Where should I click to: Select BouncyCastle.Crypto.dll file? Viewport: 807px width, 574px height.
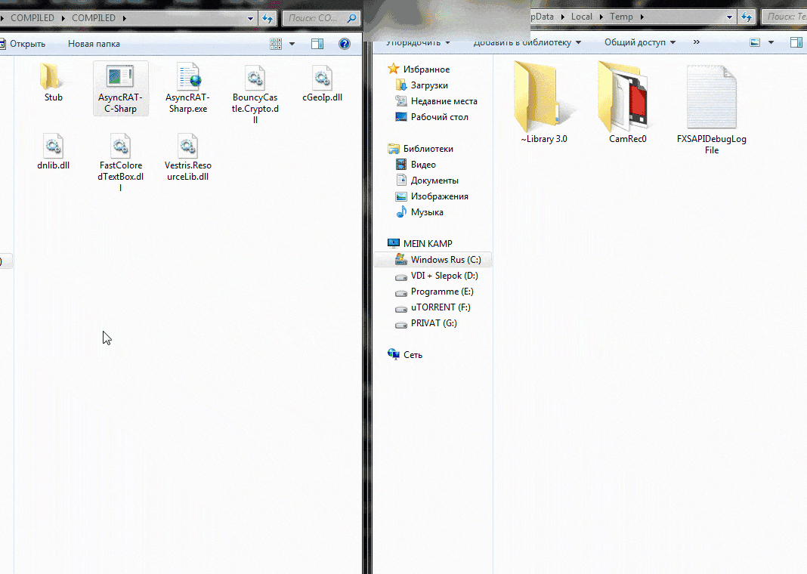(x=255, y=94)
